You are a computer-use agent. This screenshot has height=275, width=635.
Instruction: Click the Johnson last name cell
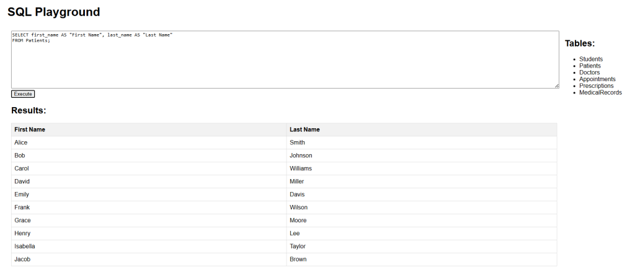pyautogui.click(x=422, y=155)
